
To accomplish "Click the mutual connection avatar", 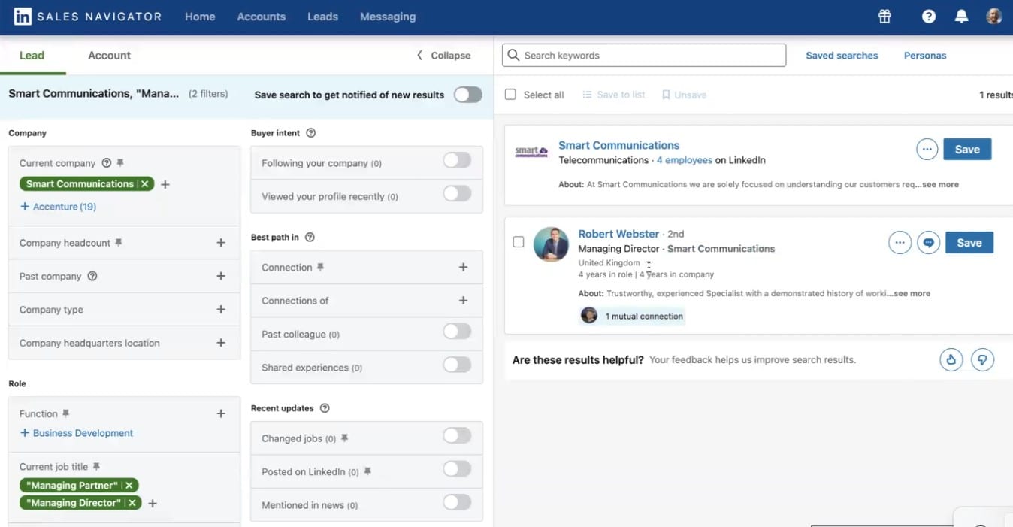I will pos(589,316).
